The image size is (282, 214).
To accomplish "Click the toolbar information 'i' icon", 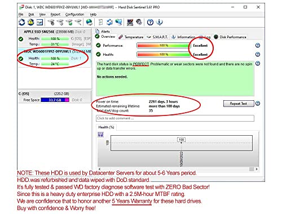I will [160, 23].
